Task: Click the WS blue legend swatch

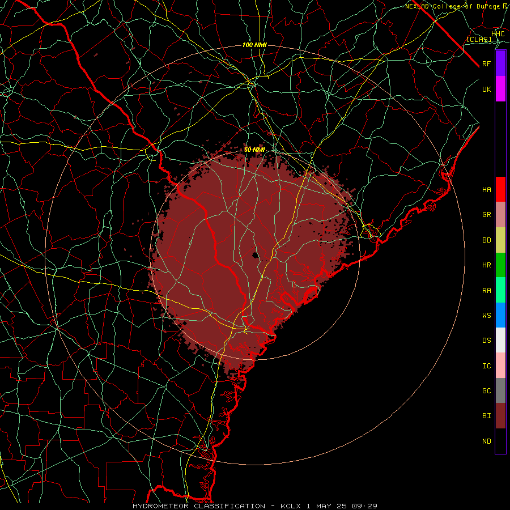Action: coord(500,315)
